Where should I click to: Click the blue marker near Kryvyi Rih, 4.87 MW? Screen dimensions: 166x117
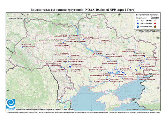102,70
